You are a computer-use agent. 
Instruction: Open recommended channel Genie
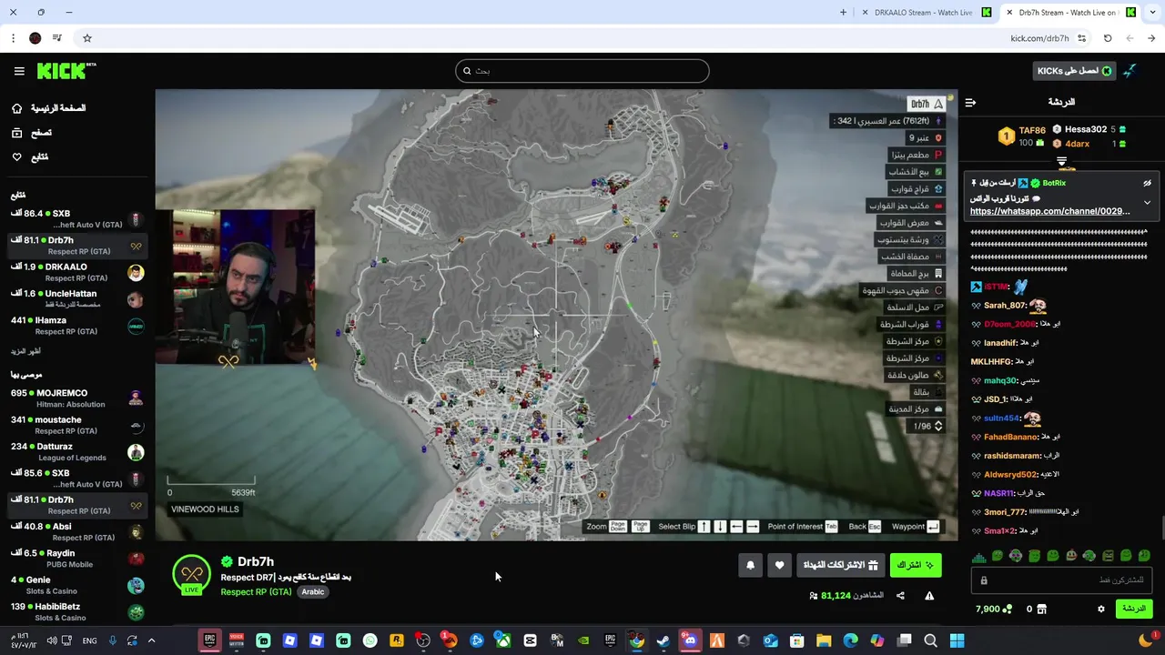pos(77,585)
